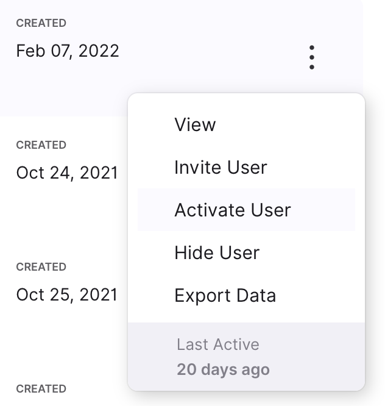Click the highlighted Activate User option
The image size is (385, 406).
(x=246, y=210)
